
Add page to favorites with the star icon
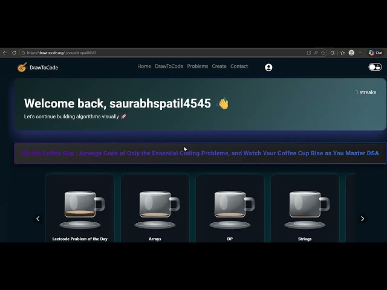(323, 53)
